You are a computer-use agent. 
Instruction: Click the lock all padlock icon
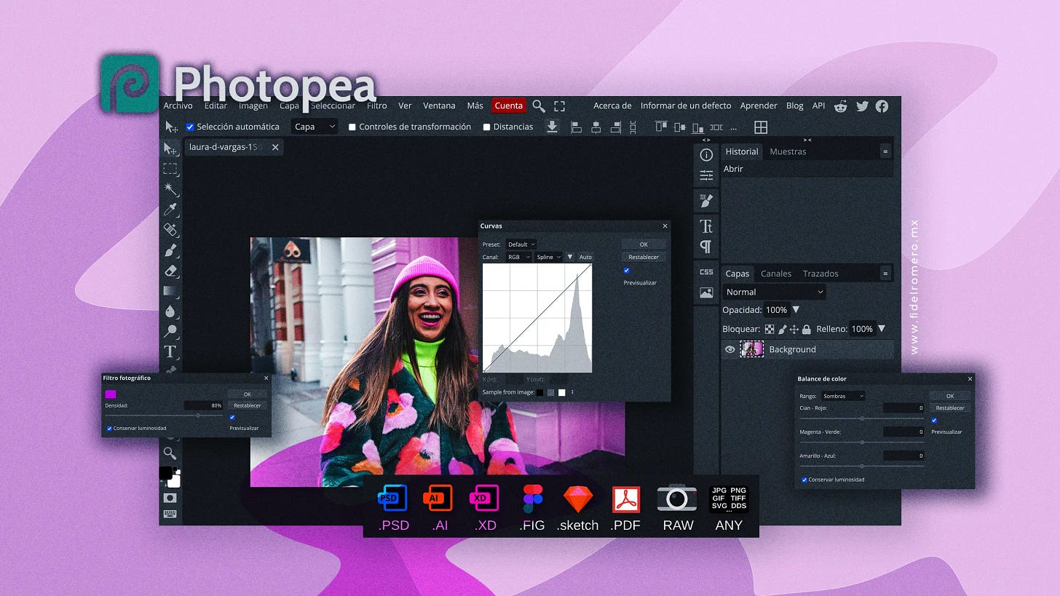click(x=807, y=329)
